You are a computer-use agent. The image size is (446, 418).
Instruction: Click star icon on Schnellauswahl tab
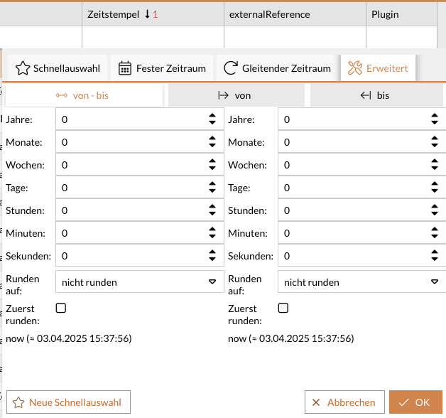click(23, 68)
